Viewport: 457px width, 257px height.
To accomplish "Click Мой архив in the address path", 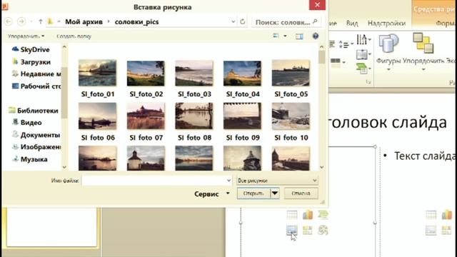I will point(84,22).
